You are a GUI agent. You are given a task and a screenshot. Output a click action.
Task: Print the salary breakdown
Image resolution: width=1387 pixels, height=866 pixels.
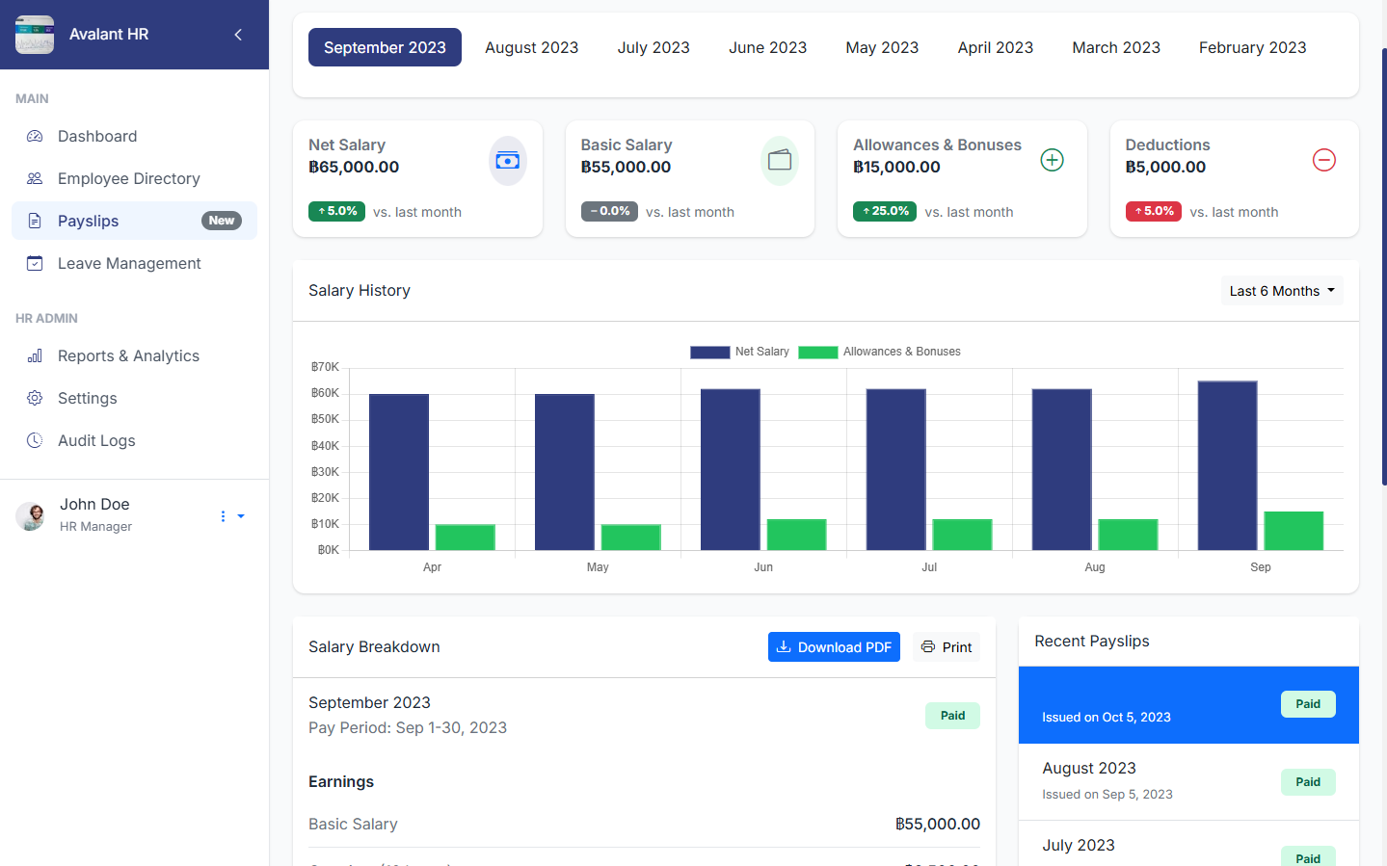pos(946,647)
